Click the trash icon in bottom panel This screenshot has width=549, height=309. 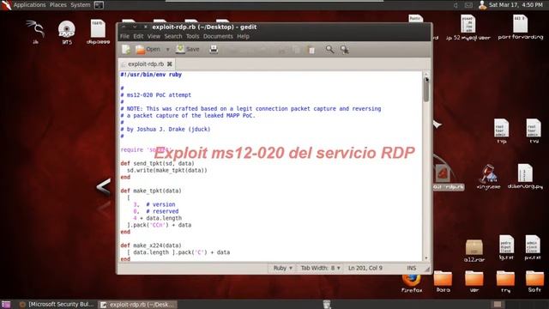[327, 305]
